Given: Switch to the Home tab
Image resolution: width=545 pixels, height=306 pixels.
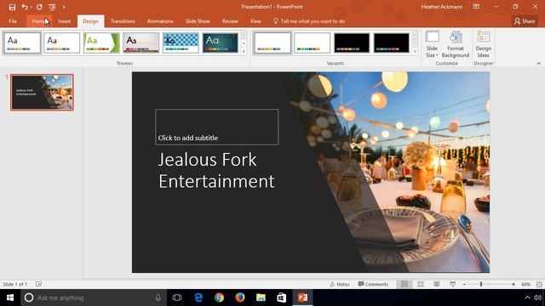Looking at the screenshot, I should click(38, 21).
